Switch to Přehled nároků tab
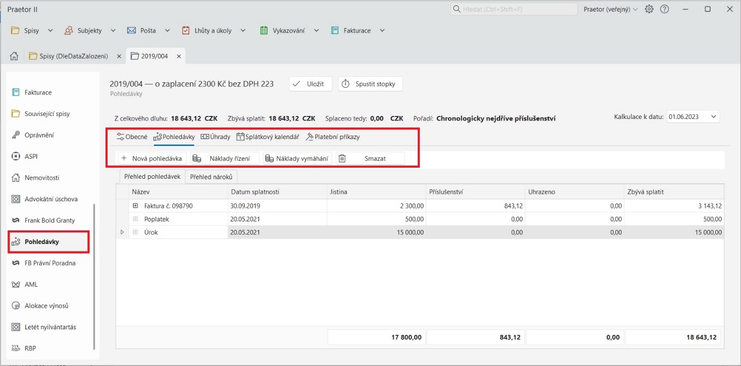The image size is (741, 366). click(211, 177)
